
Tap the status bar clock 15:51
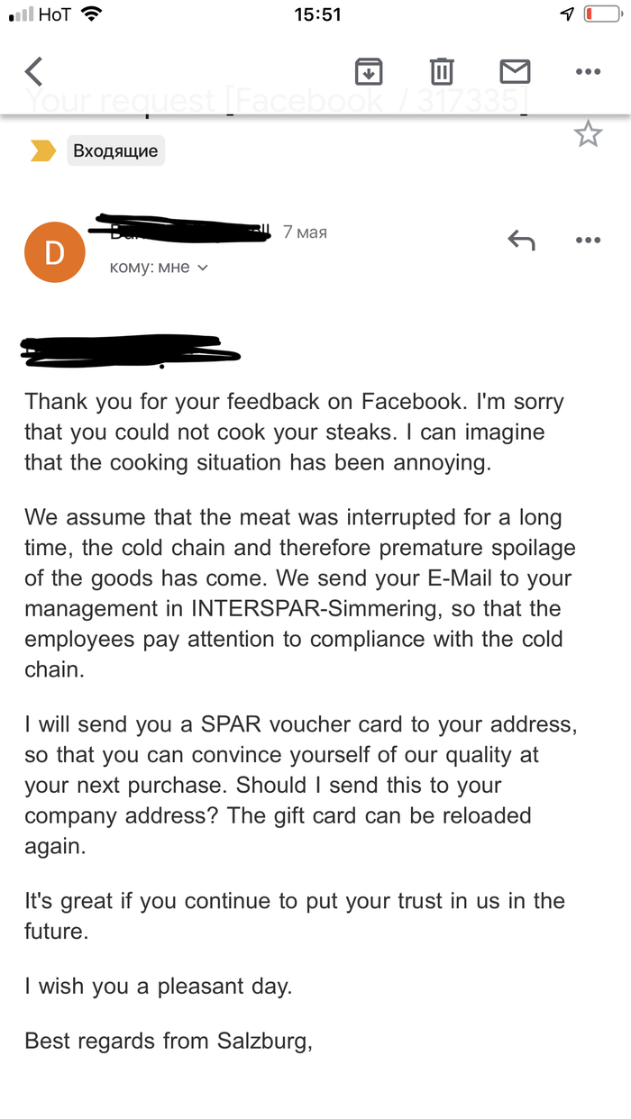[x=317, y=14]
